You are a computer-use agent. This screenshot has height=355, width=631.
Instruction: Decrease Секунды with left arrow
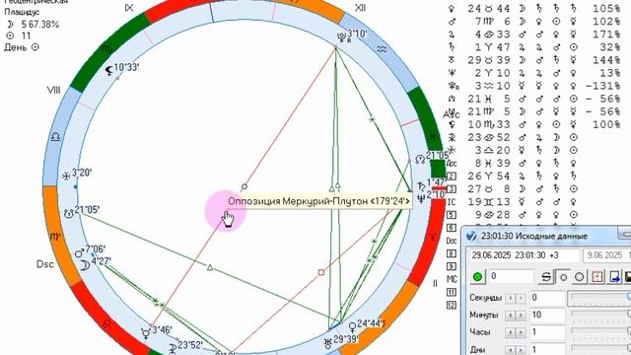(x=510, y=298)
